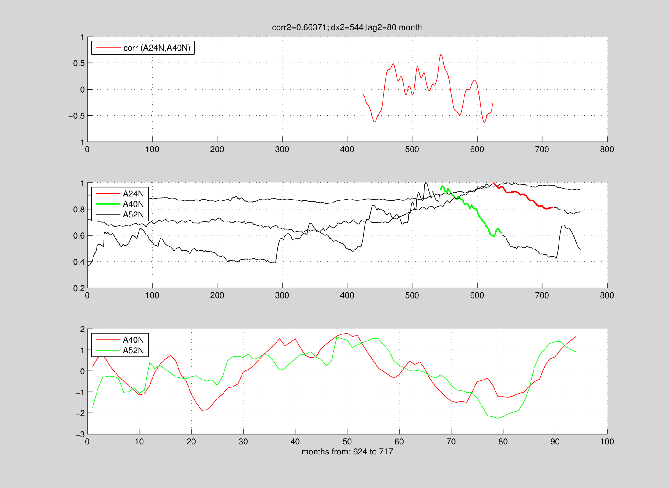Click the green A52N legend line in the bottom plot
Image resolution: width=670 pixels, height=488 pixels.
click(x=108, y=351)
